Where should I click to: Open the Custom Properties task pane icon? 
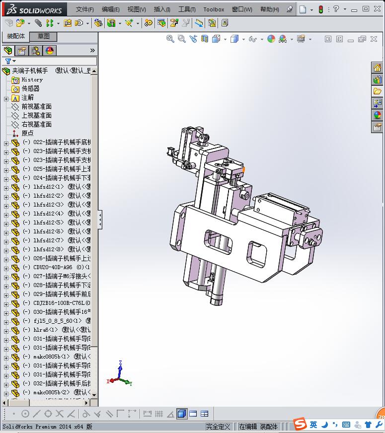(377, 127)
